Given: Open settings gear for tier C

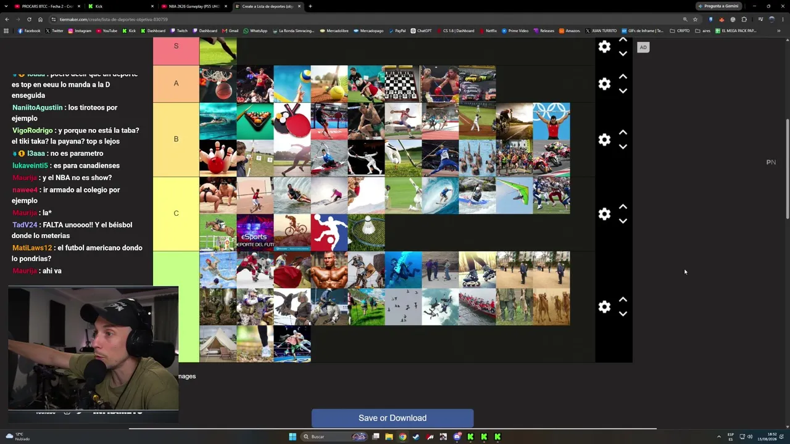Looking at the screenshot, I should point(604,214).
